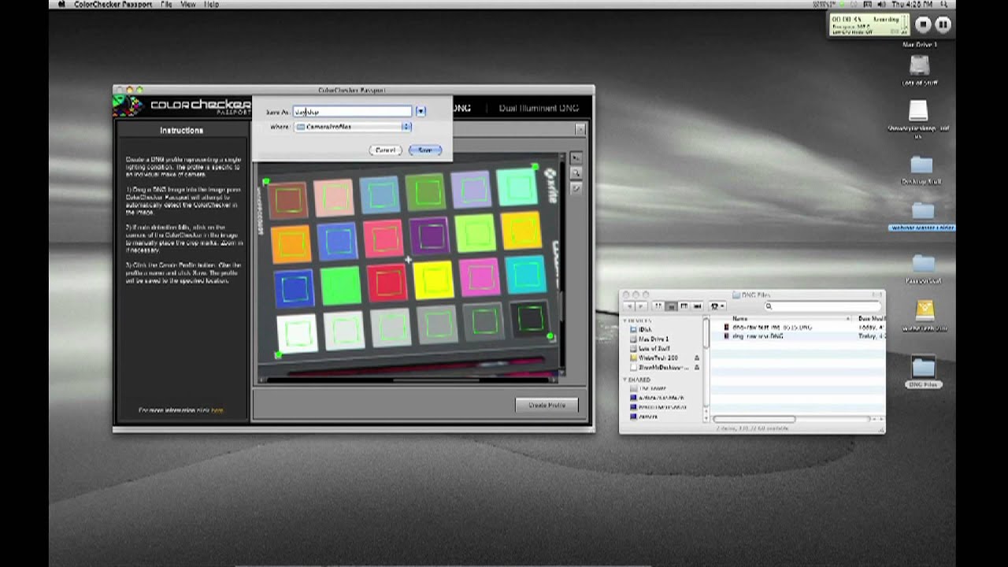Open the Finder Action gear menu
Screen dimensions: 1008x567
coord(717,306)
